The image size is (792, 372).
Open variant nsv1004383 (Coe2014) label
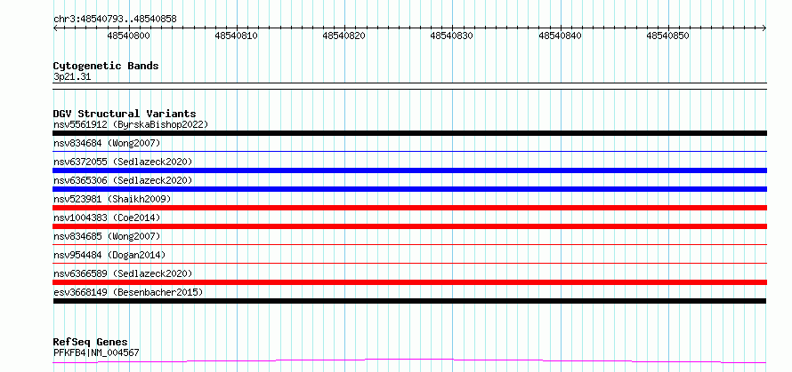(107, 218)
